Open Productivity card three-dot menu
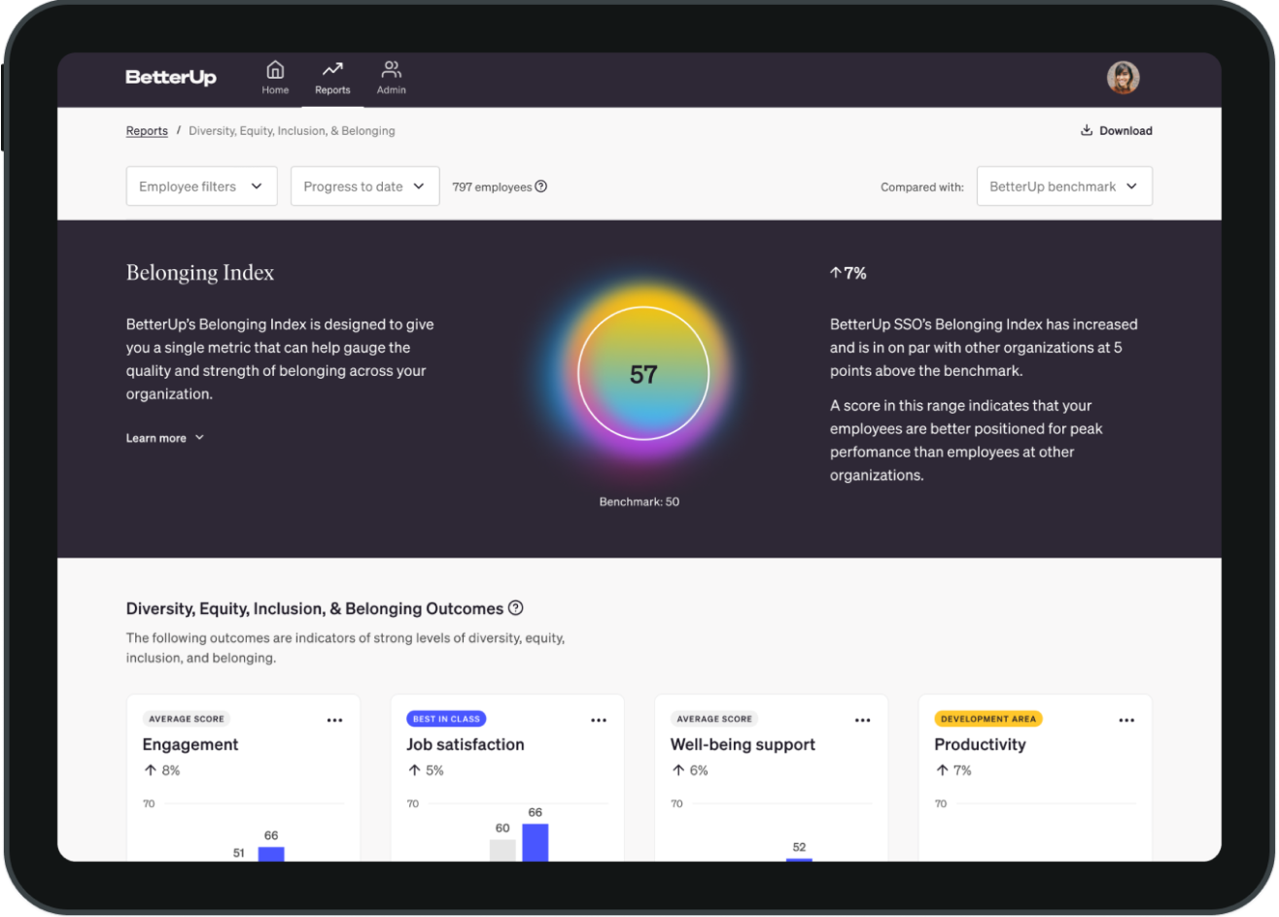 pyautogui.click(x=1126, y=720)
